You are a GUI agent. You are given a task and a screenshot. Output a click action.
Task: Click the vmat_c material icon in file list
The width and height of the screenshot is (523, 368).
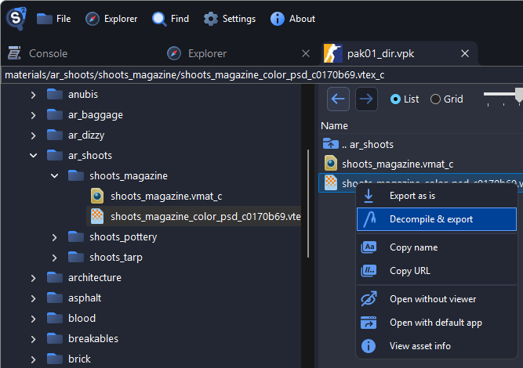click(331, 163)
